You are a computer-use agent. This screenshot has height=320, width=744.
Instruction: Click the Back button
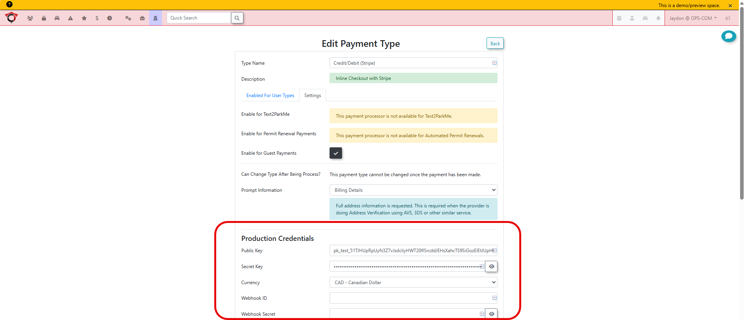pos(495,43)
